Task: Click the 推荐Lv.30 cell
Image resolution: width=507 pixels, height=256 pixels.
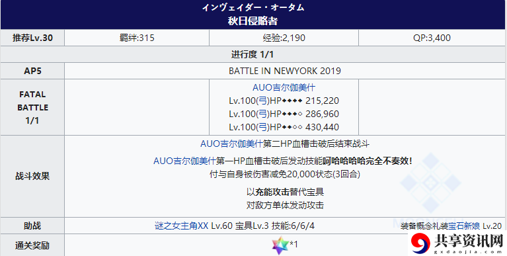Action: tap(32, 38)
